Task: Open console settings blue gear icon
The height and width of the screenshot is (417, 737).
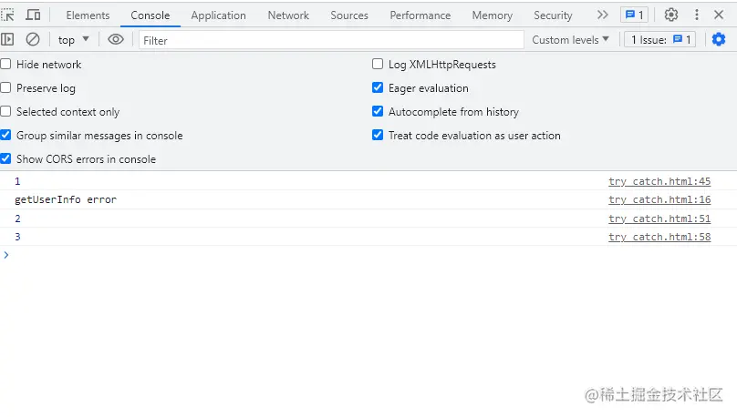Action: click(x=719, y=39)
